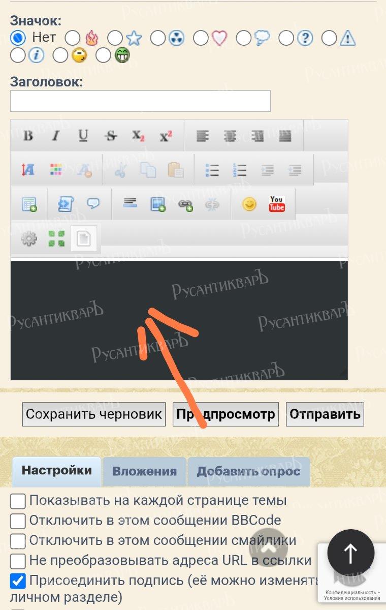Apply italic formatting in editor toolbar
This screenshot has height=610, width=386.
[x=56, y=136]
